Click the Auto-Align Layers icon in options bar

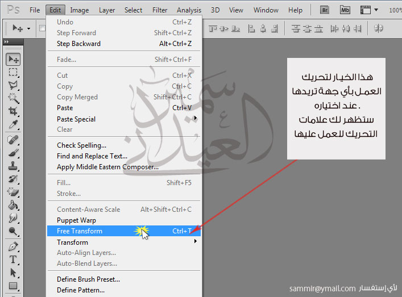pos(379,28)
